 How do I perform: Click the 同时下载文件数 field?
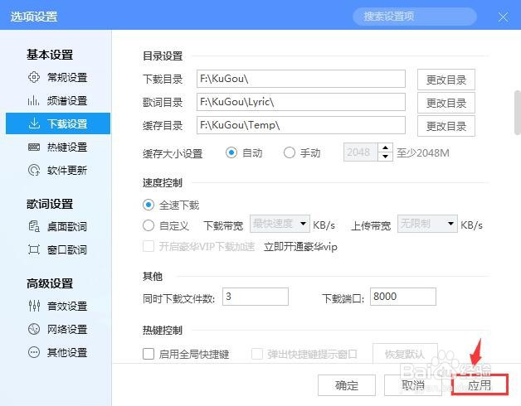(x=256, y=297)
